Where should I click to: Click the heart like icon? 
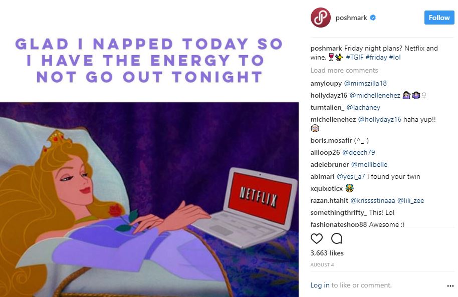click(316, 238)
